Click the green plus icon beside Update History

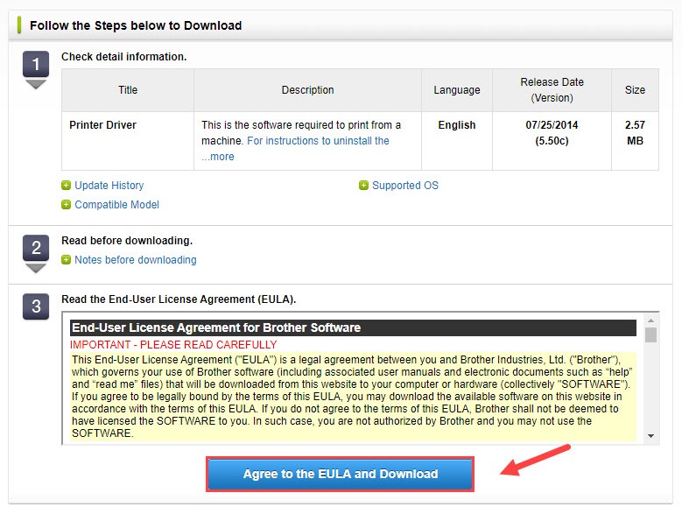coord(67,186)
